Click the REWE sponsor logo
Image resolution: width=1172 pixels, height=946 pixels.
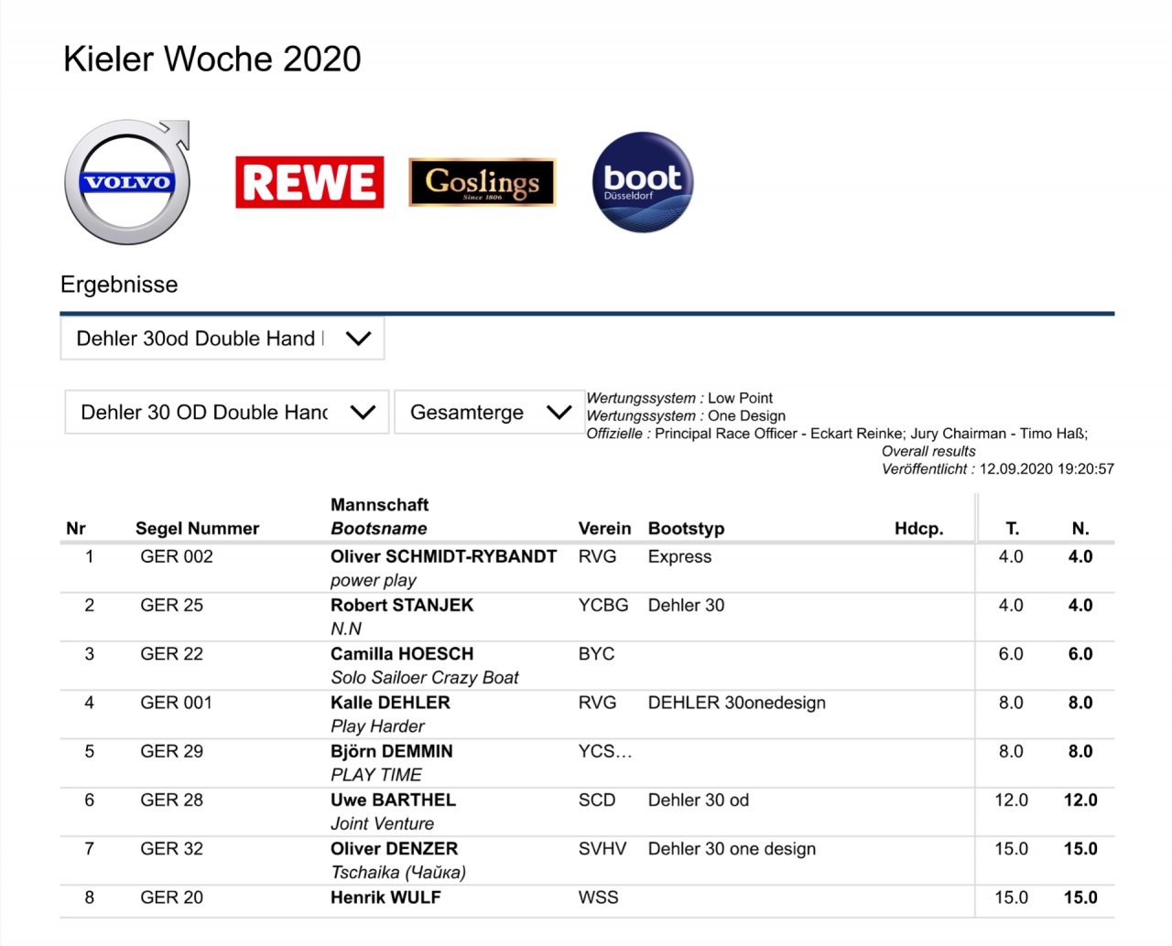pos(309,182)
